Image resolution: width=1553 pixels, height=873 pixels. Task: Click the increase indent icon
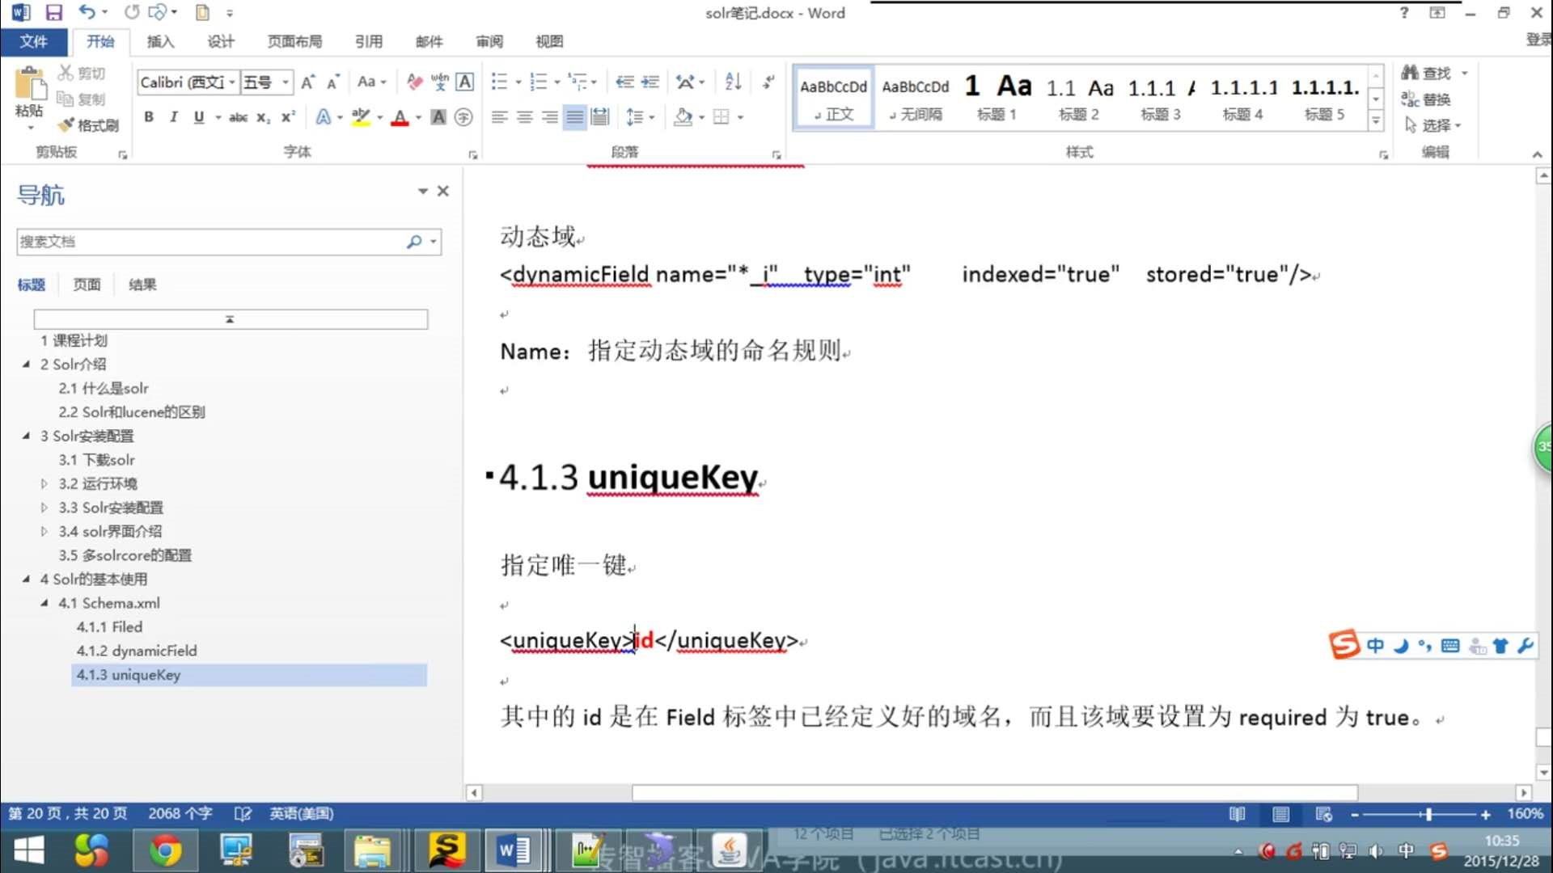650,82
